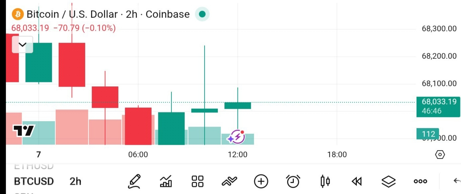Tap the trend lines compare icon

[x=230, y=181]
